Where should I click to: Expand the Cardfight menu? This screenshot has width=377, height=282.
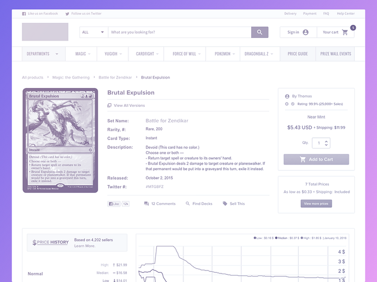click(147, 54)
